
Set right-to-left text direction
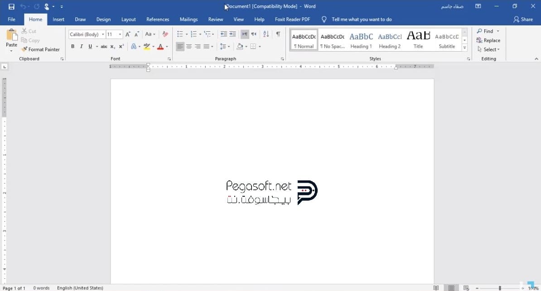point(254,34)
